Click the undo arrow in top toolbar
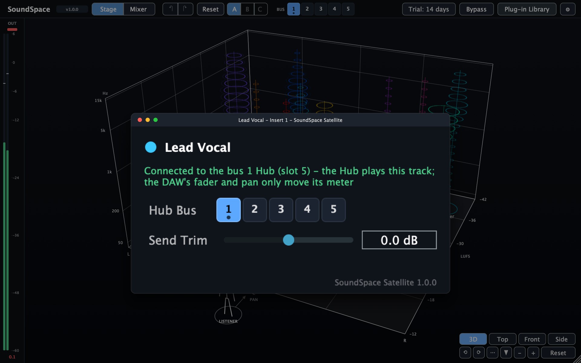 170,9
